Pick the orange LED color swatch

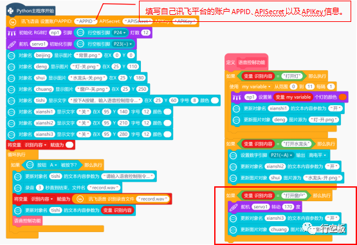[x=342, y=97]
